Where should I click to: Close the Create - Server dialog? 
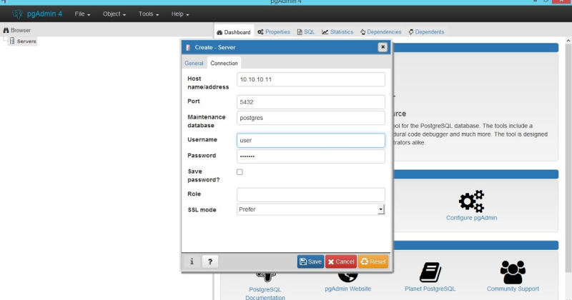pyautogui.click(x=383, y=47)
